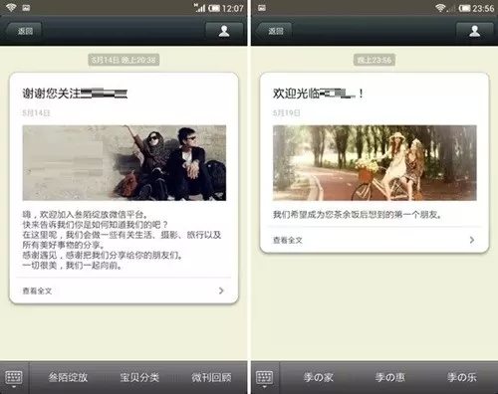This screenshot has height=394, width=498.
Task: Open account profile icon in left screen
Action: [224, 31]
